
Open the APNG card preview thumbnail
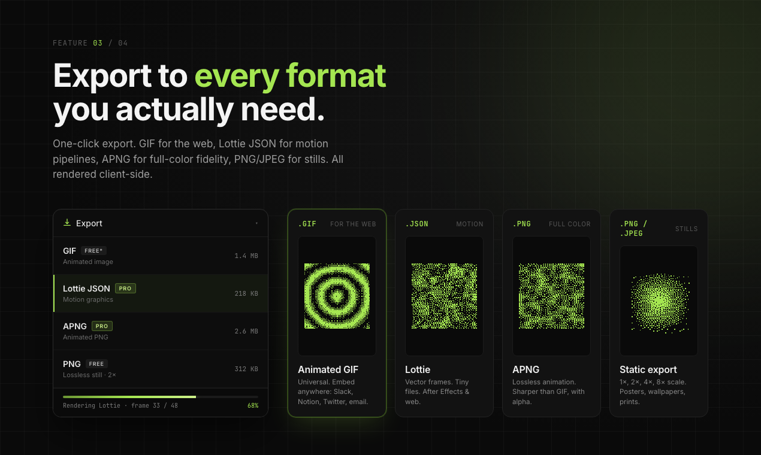[551, 296]
